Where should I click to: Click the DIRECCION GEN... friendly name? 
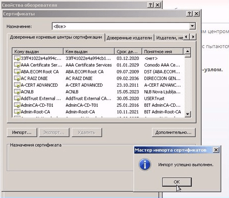click(x=162, y=79)
